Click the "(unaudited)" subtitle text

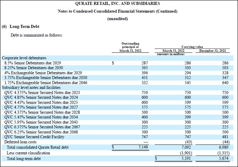[117, 18]
